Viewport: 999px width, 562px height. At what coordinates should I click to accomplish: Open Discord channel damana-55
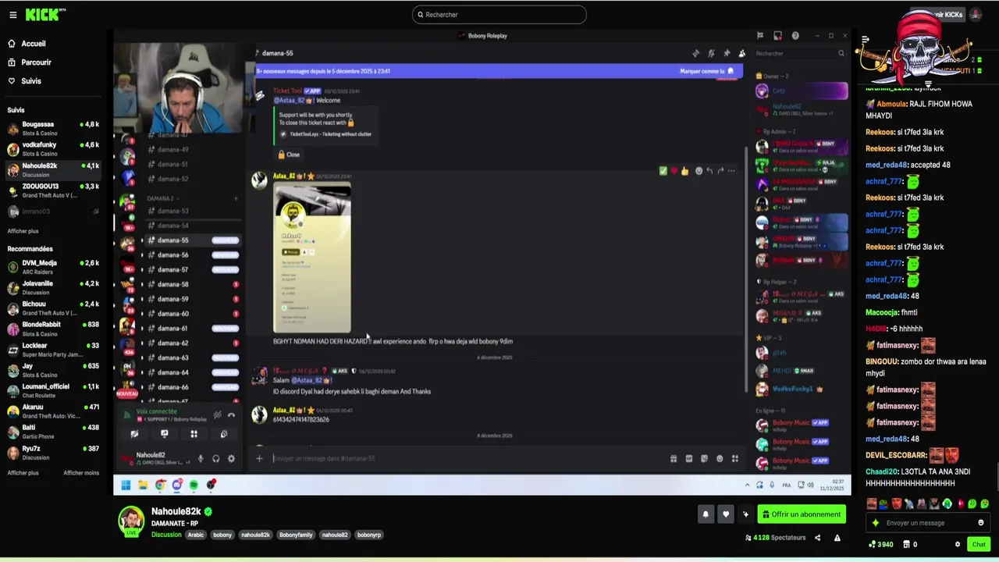point(172,240)
